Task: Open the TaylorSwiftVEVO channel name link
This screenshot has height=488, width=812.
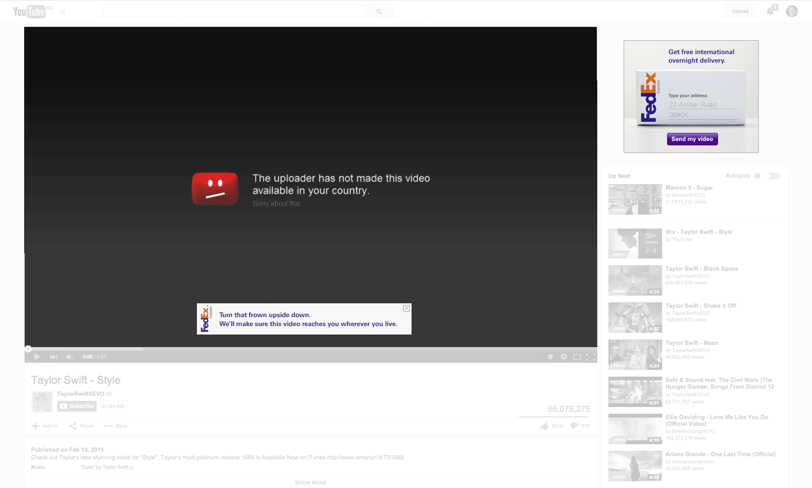Action: [x=81, y=394]
